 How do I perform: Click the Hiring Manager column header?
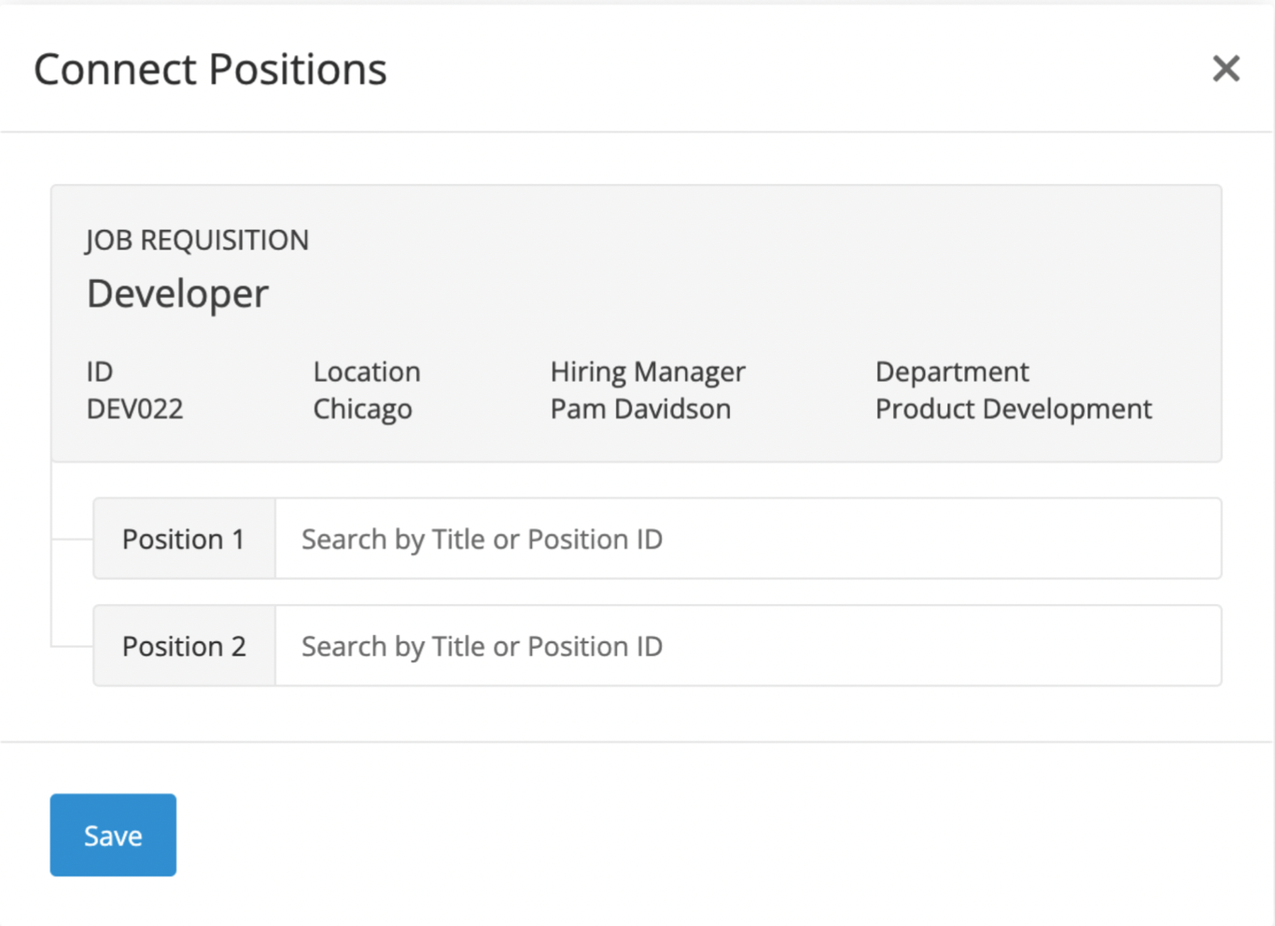(x=648, y=372)
